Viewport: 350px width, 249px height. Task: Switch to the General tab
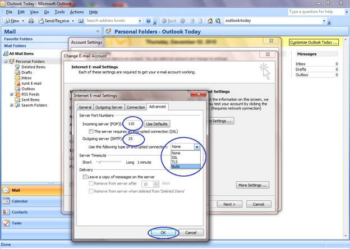85,107
